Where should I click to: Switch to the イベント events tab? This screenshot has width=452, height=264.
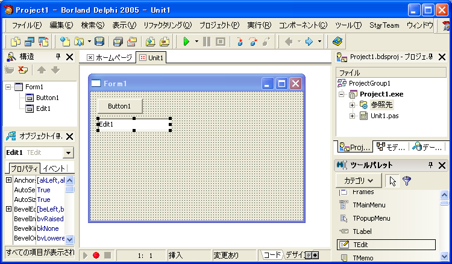(54, 168)
